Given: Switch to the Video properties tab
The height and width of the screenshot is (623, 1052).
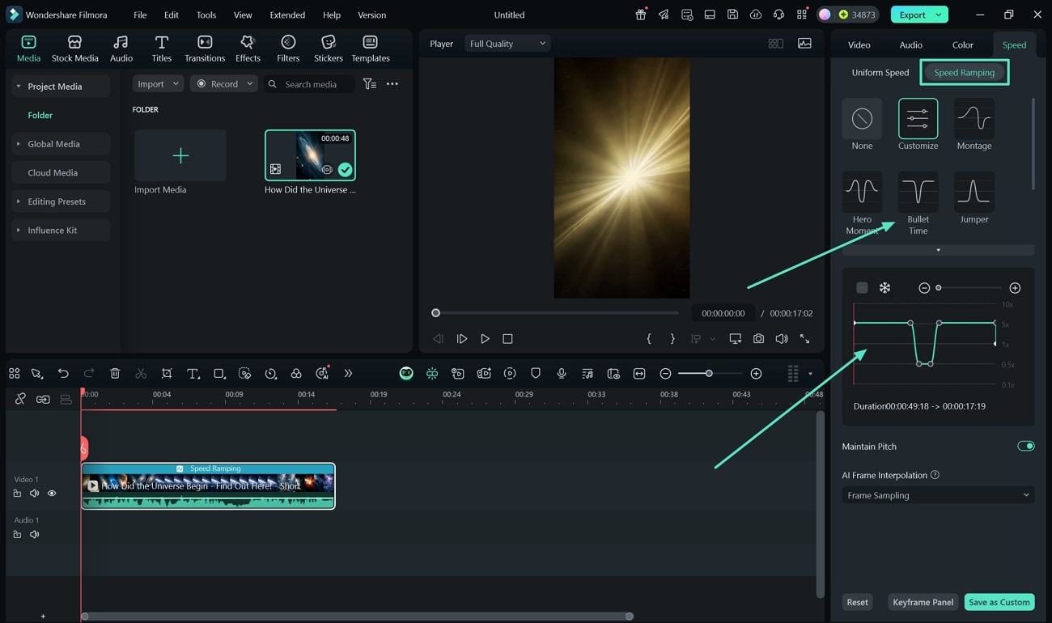Looking at the screenshot, I should tap(859, 44).
